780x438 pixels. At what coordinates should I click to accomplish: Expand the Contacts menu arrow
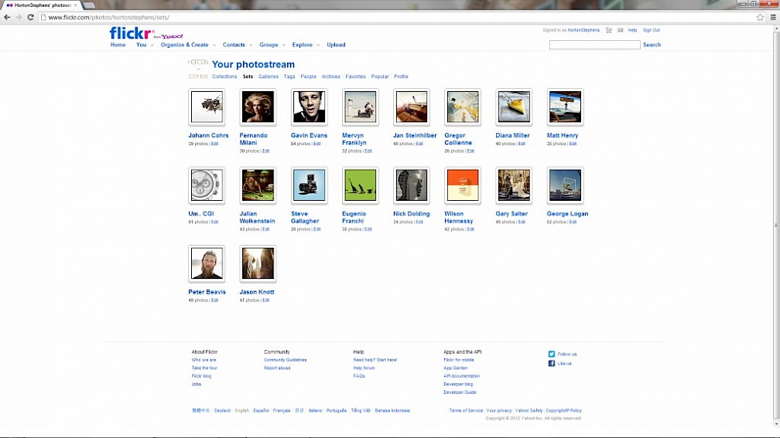click(251, 45)
